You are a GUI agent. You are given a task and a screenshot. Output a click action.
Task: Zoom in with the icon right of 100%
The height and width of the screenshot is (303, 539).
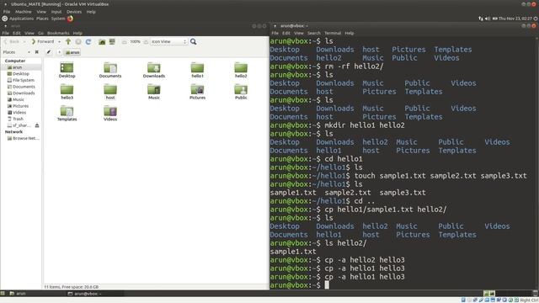point(146,41)
